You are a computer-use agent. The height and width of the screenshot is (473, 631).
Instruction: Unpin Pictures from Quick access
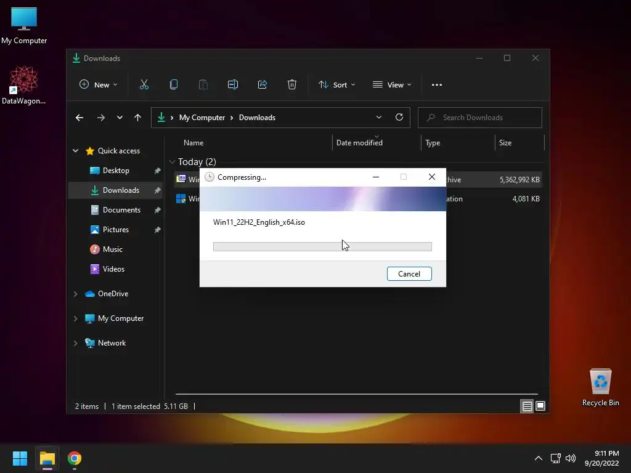click(157, 230)
